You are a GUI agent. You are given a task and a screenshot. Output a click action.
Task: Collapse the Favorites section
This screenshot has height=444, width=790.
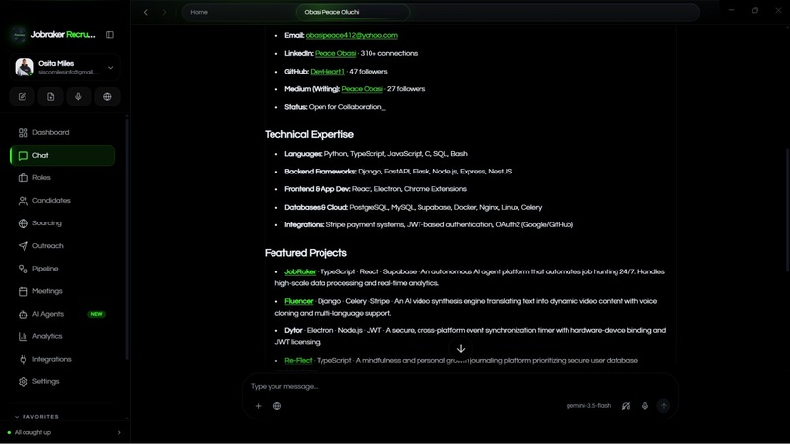36,417
